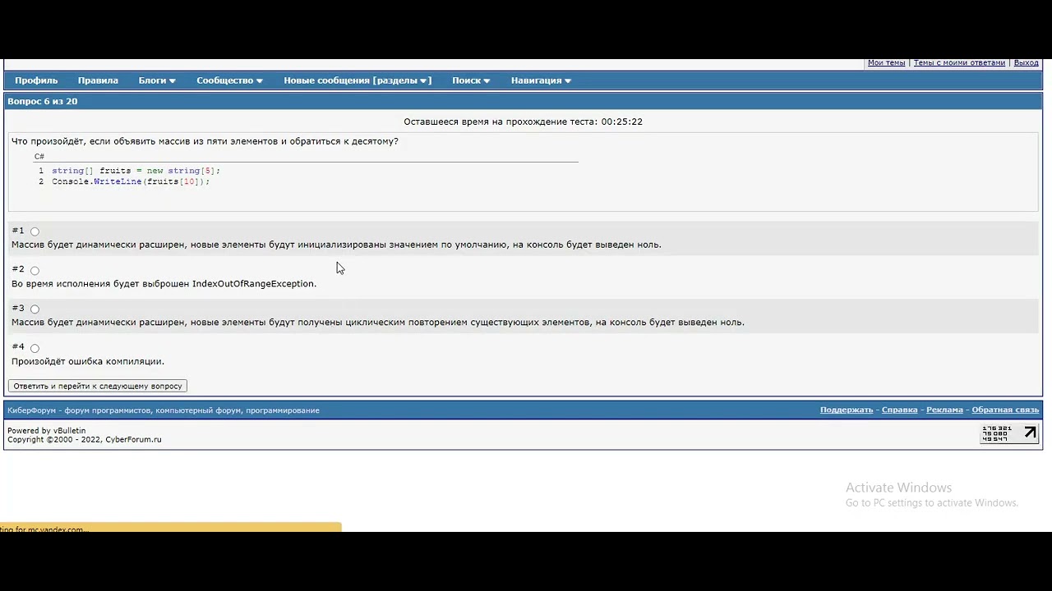Click the IndexOutOfRangeException answer text
This screenshot has width=1052, height=591.
[164, 284]
